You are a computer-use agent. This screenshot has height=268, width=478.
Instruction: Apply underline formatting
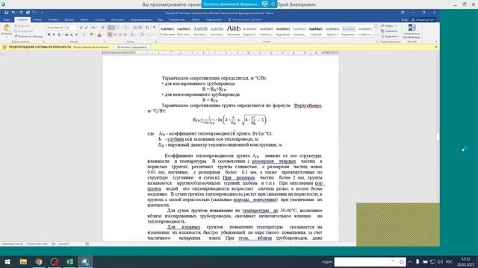pos(59,35)
